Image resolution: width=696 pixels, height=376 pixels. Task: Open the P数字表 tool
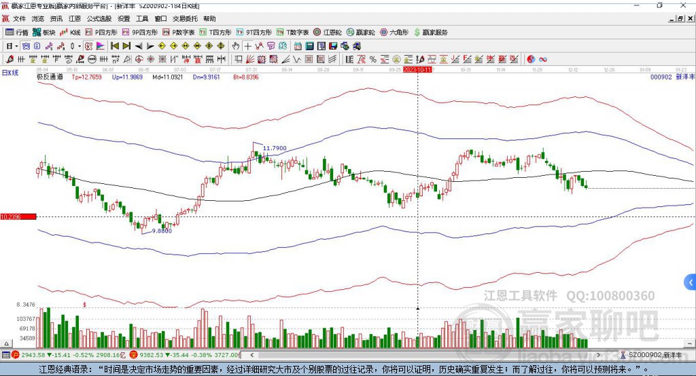click(x=179, y=33)
